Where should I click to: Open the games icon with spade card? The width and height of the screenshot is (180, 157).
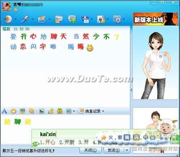[101, 19]
